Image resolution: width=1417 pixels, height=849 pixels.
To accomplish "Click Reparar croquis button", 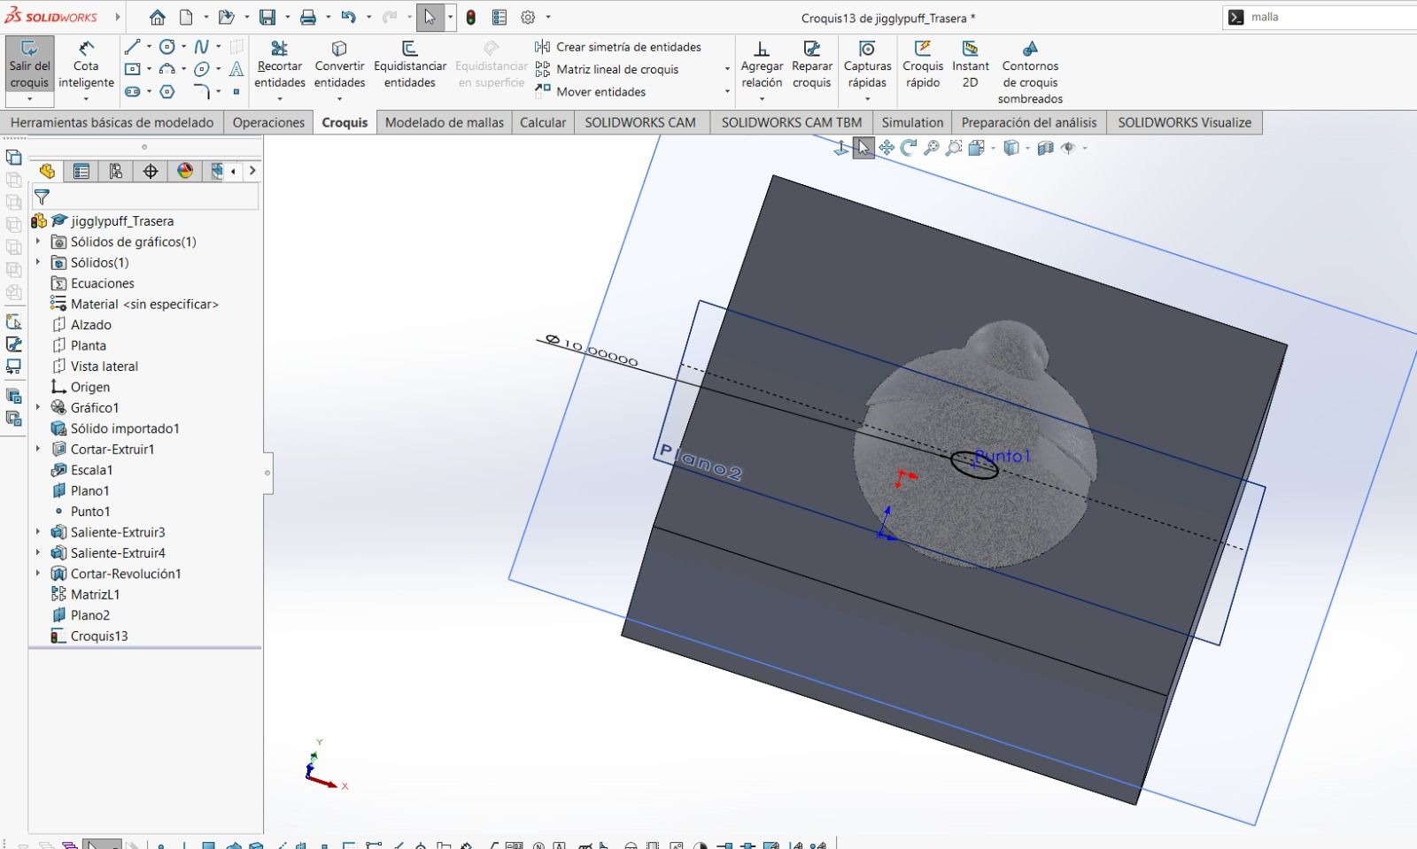I will coord(812,65).
